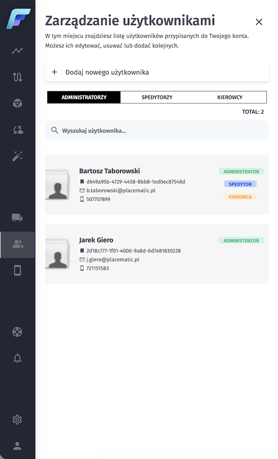This screenshot has height=459, width=278.
Task: Open the lifebuoy support icon in sidebar
Action: (x=18, y=332)
